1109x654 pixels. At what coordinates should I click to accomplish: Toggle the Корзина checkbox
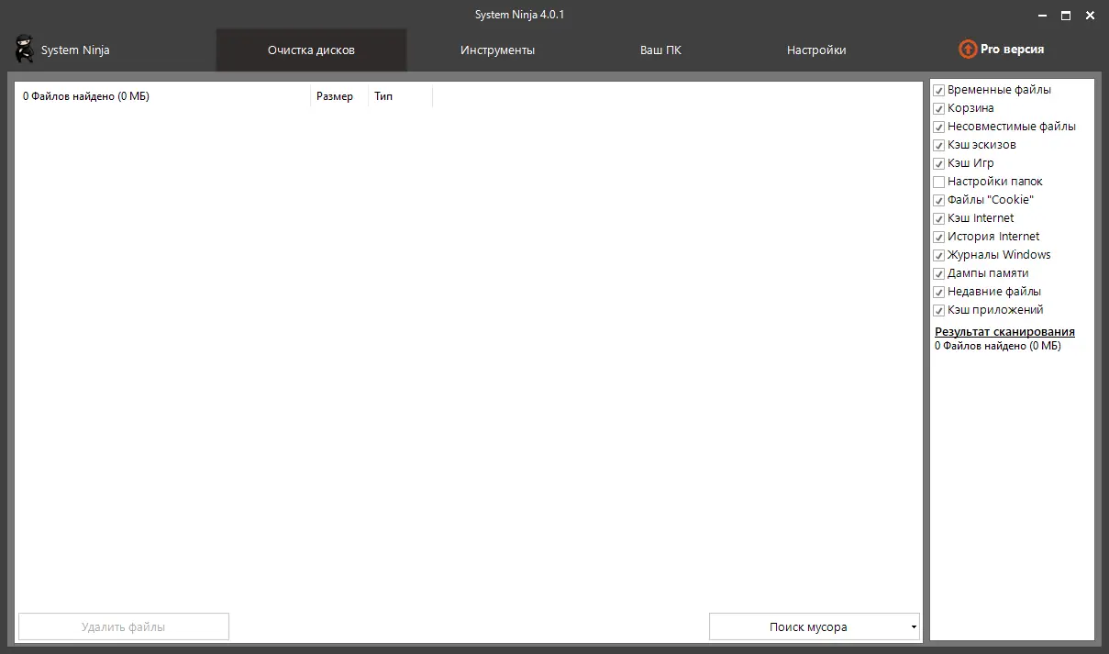(939, 108)
